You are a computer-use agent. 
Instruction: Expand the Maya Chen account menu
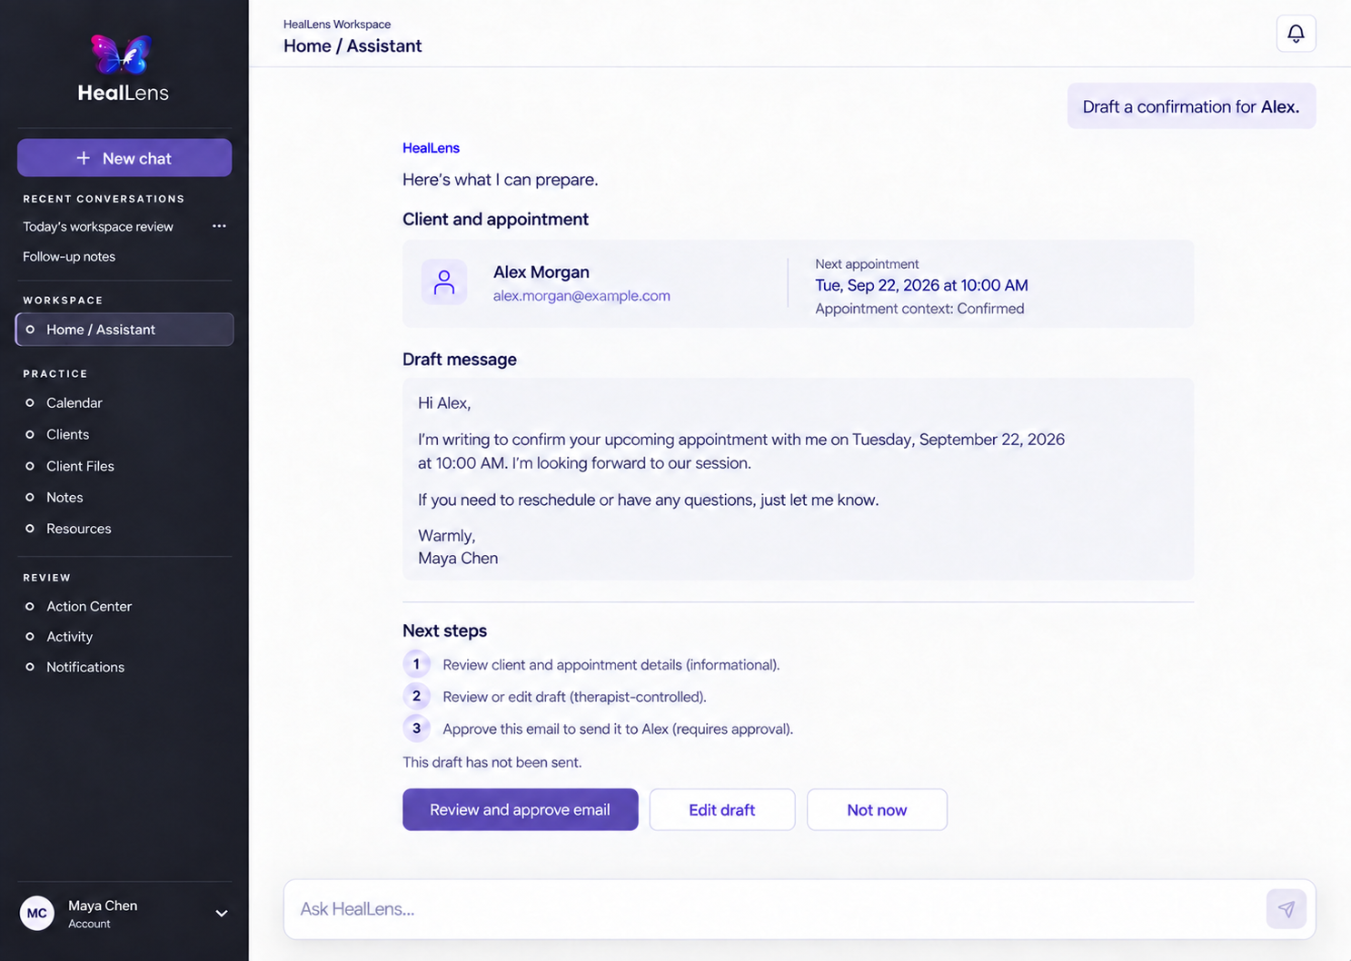click(x=221, y=913)
